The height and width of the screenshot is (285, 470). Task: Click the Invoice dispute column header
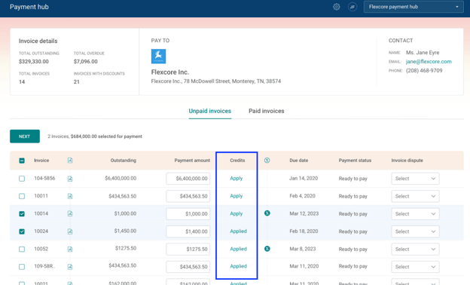407,160
